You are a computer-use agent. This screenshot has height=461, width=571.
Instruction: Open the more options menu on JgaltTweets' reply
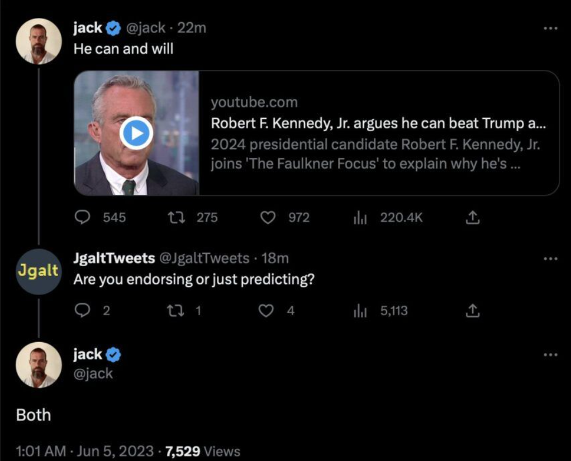[x=551, y=258]
